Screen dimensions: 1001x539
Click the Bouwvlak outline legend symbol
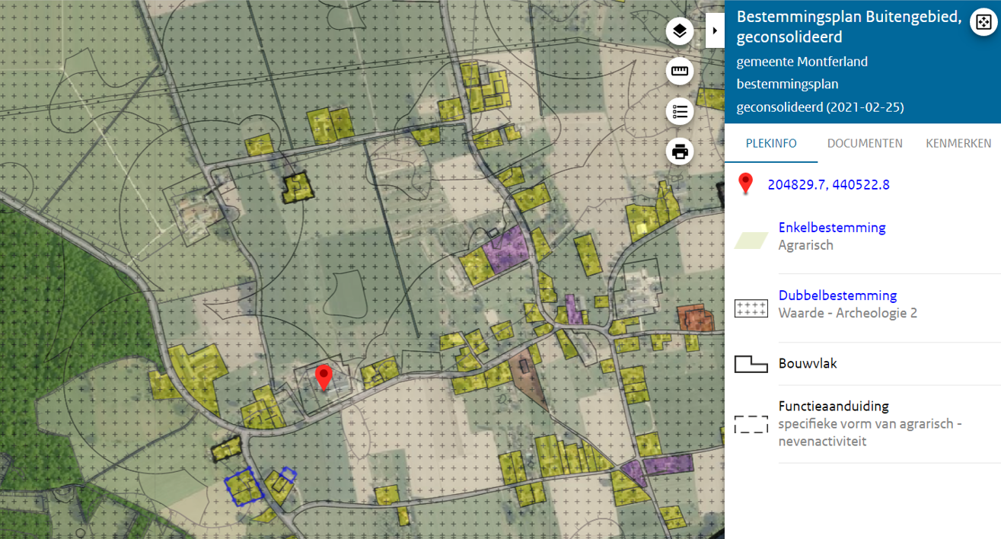pos(751,364)
